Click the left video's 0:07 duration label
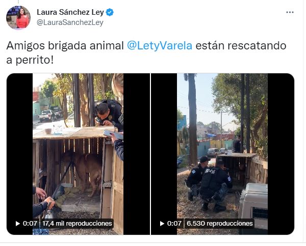 coord(30,224)
